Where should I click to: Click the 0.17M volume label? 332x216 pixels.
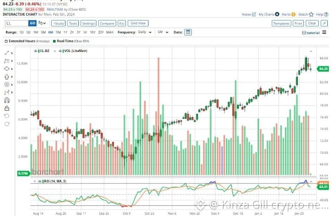[x=23, y=173]
